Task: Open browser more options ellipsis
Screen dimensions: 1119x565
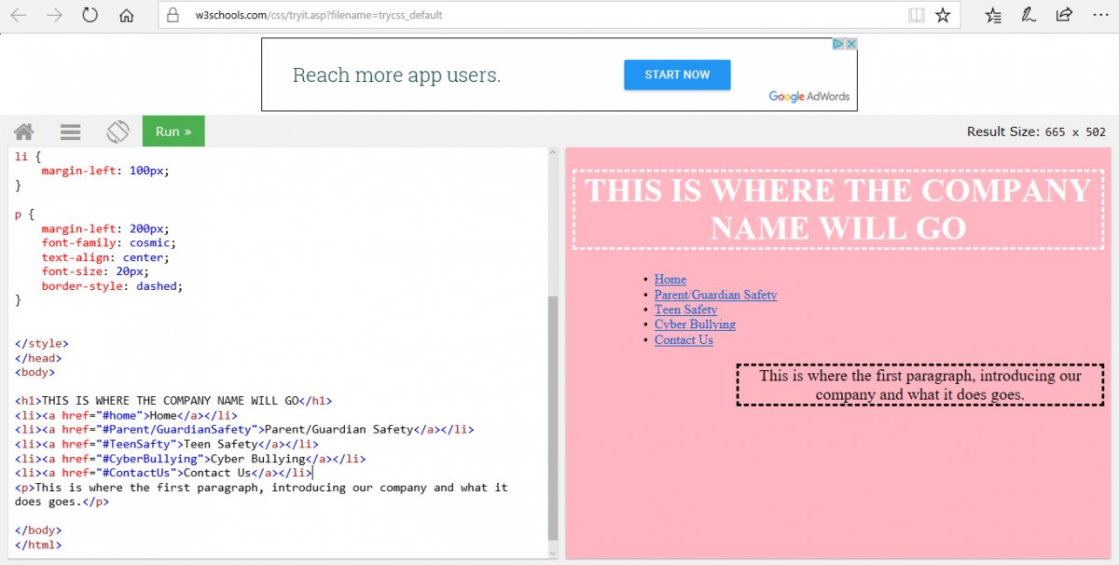Action: click(x=1098, y=16)
